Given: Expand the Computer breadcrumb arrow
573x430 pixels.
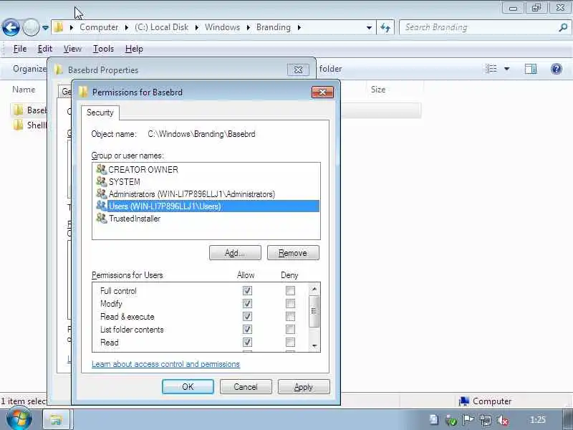Looking at the screenshot, I should pyautogui.click(x=127, y=27).
